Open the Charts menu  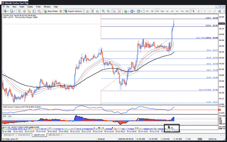30,7
